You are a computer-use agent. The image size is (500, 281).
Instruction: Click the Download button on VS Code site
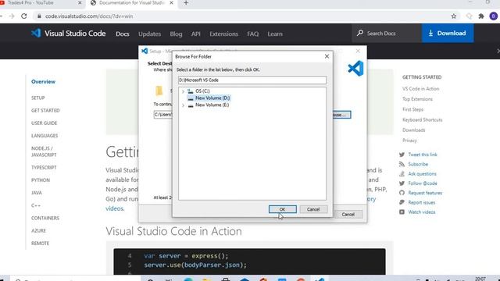coord(448,33)
